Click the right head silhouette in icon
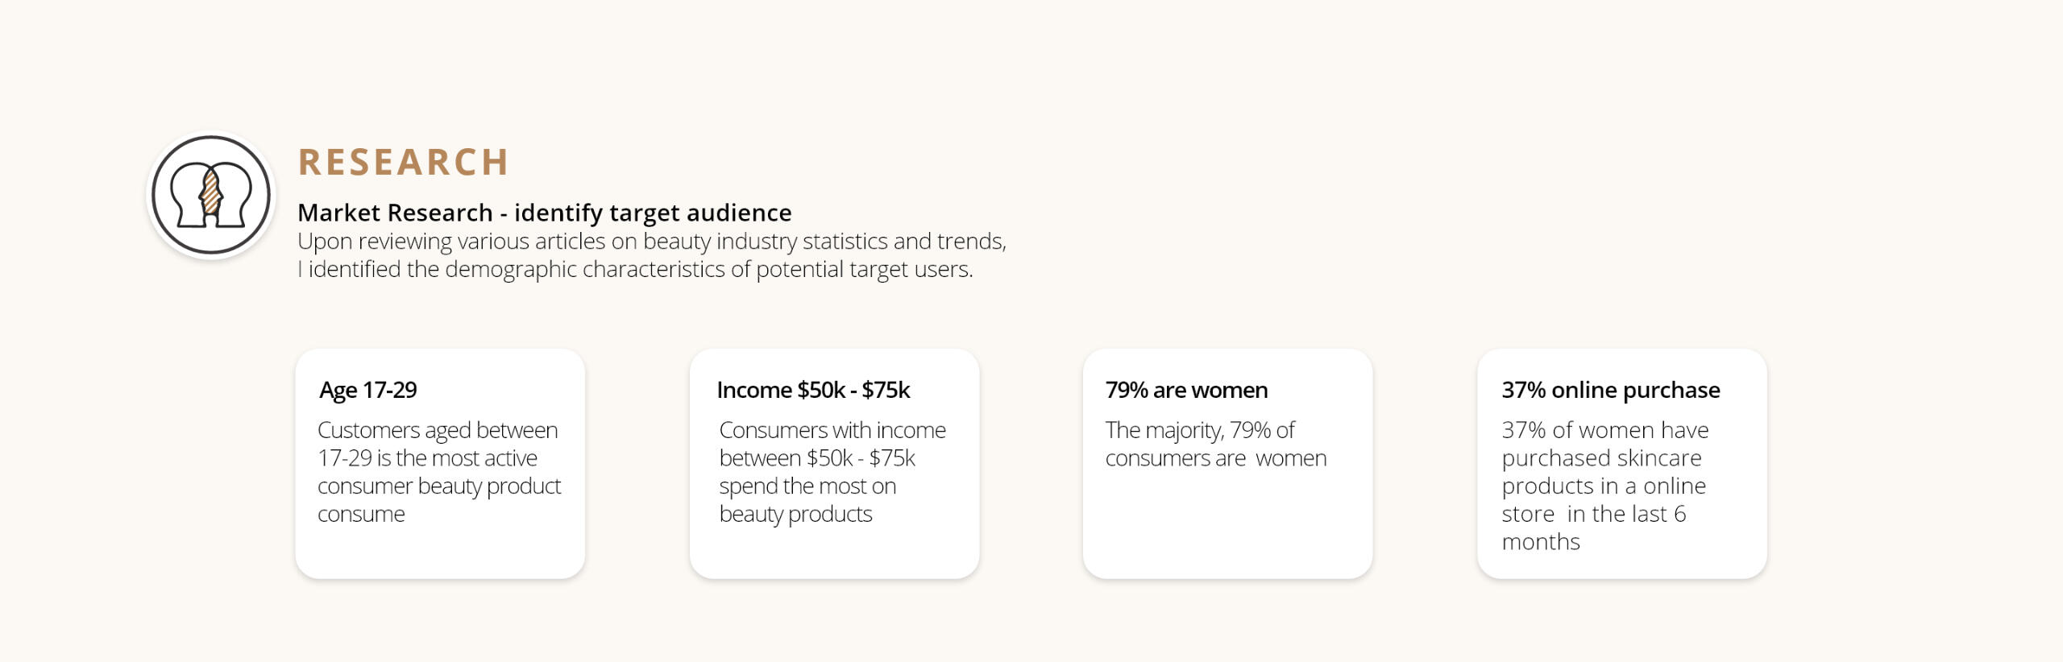The image size is (2063, 662). (235, 193)
